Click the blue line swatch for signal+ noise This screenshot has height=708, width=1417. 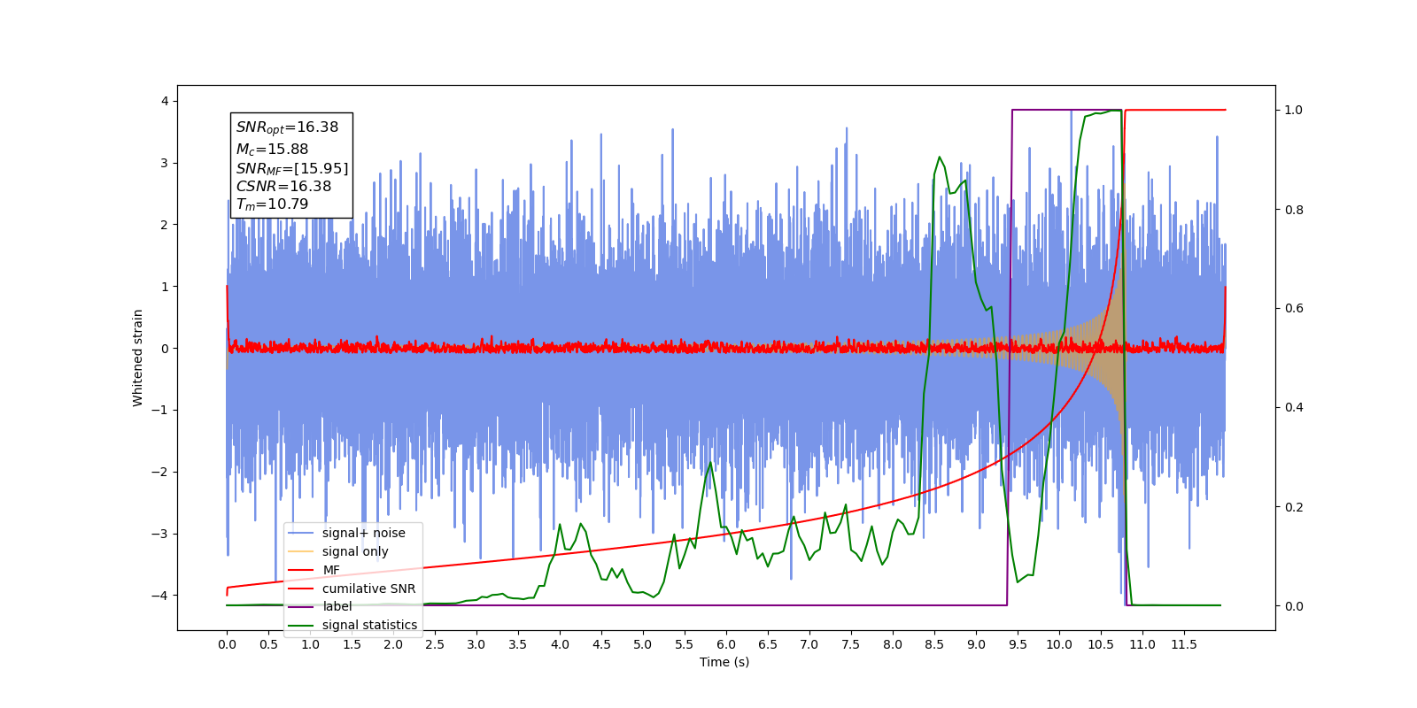pyautogui.click(x=302, y=533)
